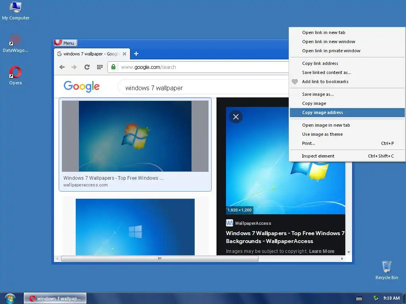Click the on-screen keyboard tray icon
The image size is (406, 304).
tap(359, 298)
